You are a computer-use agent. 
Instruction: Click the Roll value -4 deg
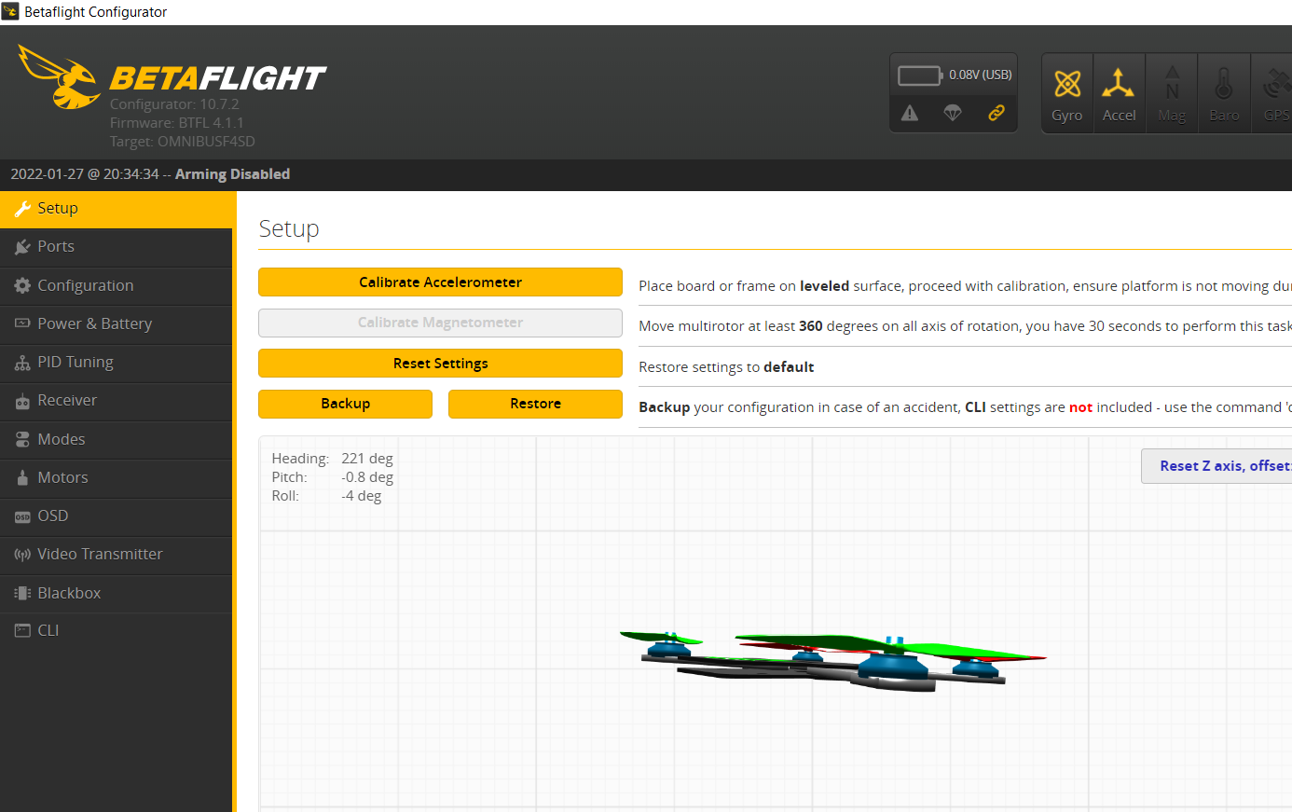point(362,496)
